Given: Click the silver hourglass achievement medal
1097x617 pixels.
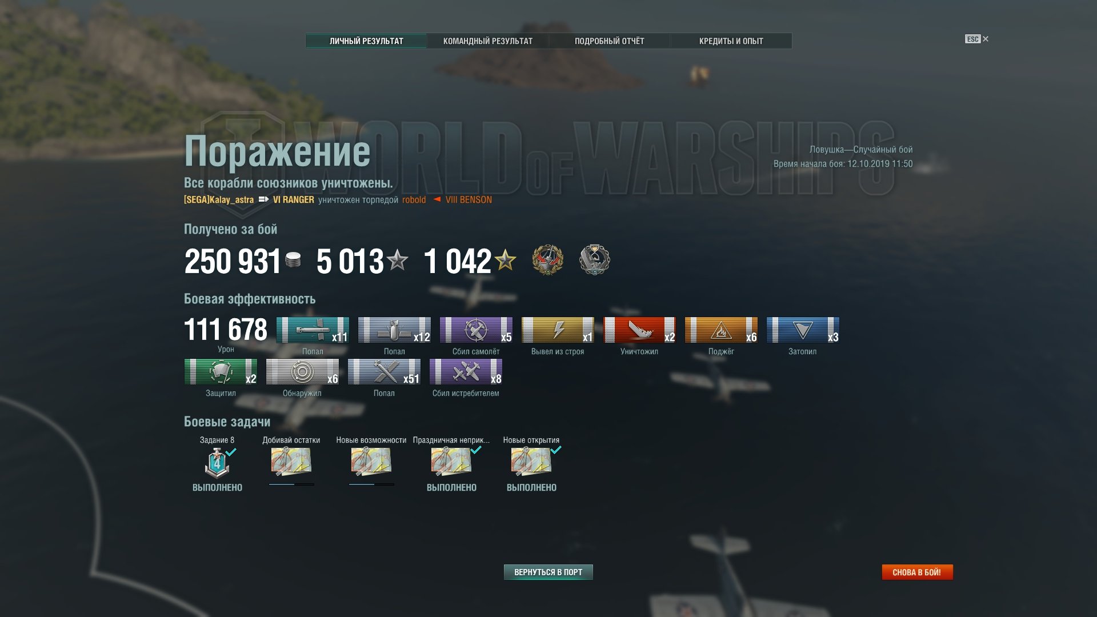Looking at the screenshot, I should pyautogui.click(x=595, y=260).
